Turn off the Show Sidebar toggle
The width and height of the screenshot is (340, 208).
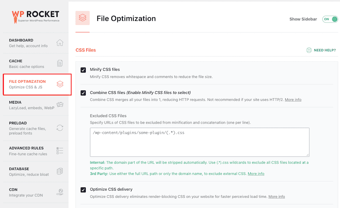(x=329, y=19)
